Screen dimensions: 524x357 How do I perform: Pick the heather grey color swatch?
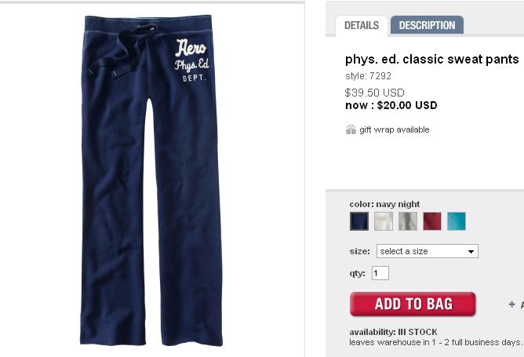[408, 221]
